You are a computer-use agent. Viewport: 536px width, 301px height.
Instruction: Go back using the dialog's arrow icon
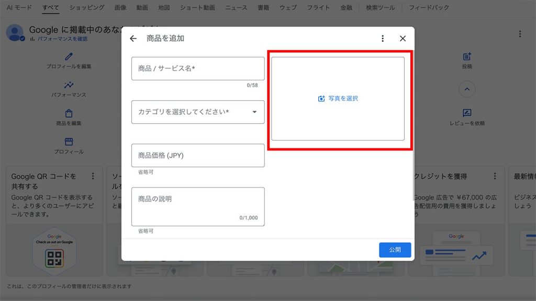pyautogui.click(x=133, y=38)
